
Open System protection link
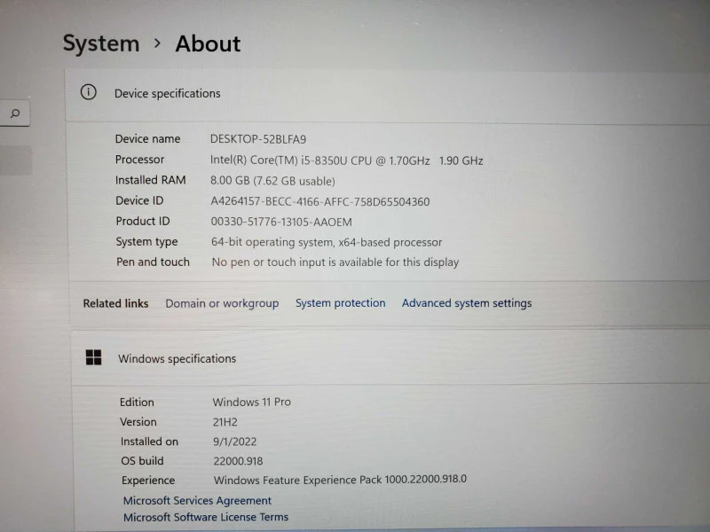(341, 303)
